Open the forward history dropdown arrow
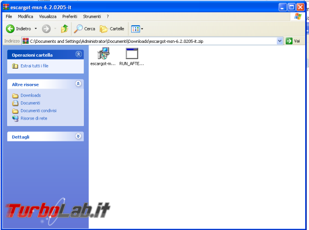This screenshot has height=230, width=309. (x=55, y=29)
